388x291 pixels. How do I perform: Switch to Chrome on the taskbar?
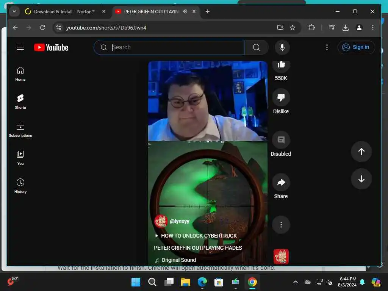[252, 282]
